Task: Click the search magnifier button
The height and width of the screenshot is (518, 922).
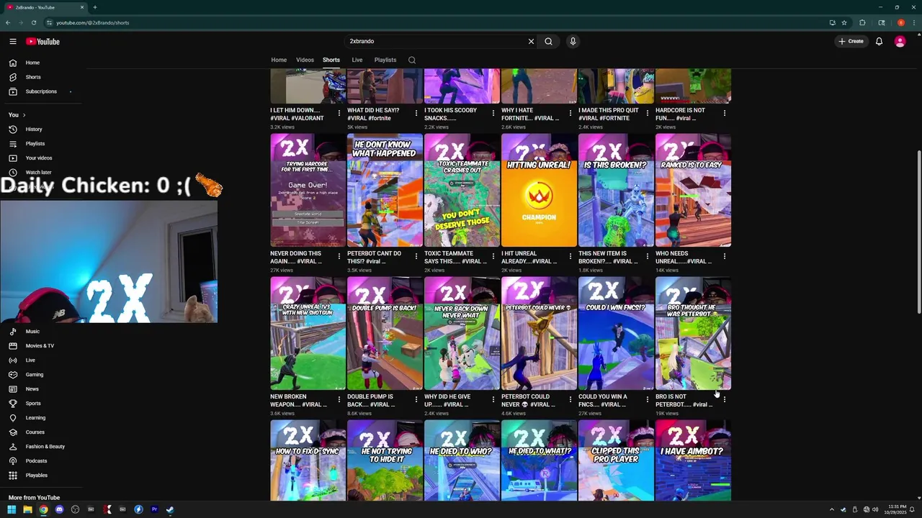Action: [x=548, y=41]
